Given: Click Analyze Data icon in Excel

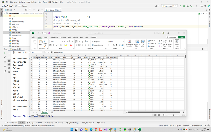Looking at the screenshot, I should tap(177, 43).
